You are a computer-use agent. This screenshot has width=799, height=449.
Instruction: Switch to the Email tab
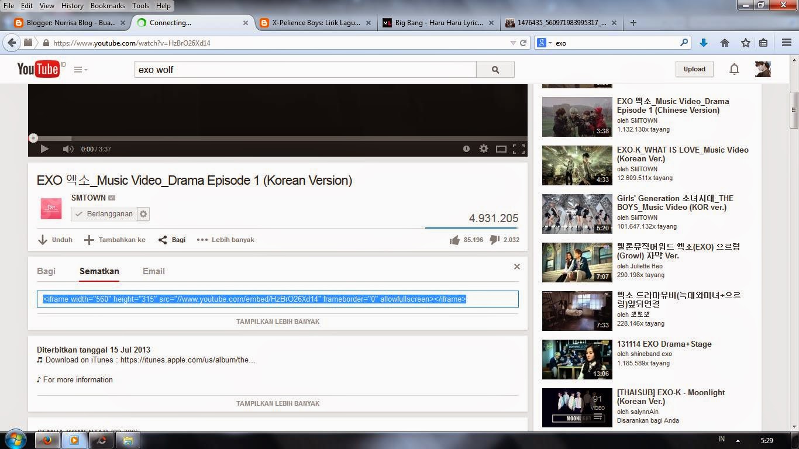[x=154, y=271]
